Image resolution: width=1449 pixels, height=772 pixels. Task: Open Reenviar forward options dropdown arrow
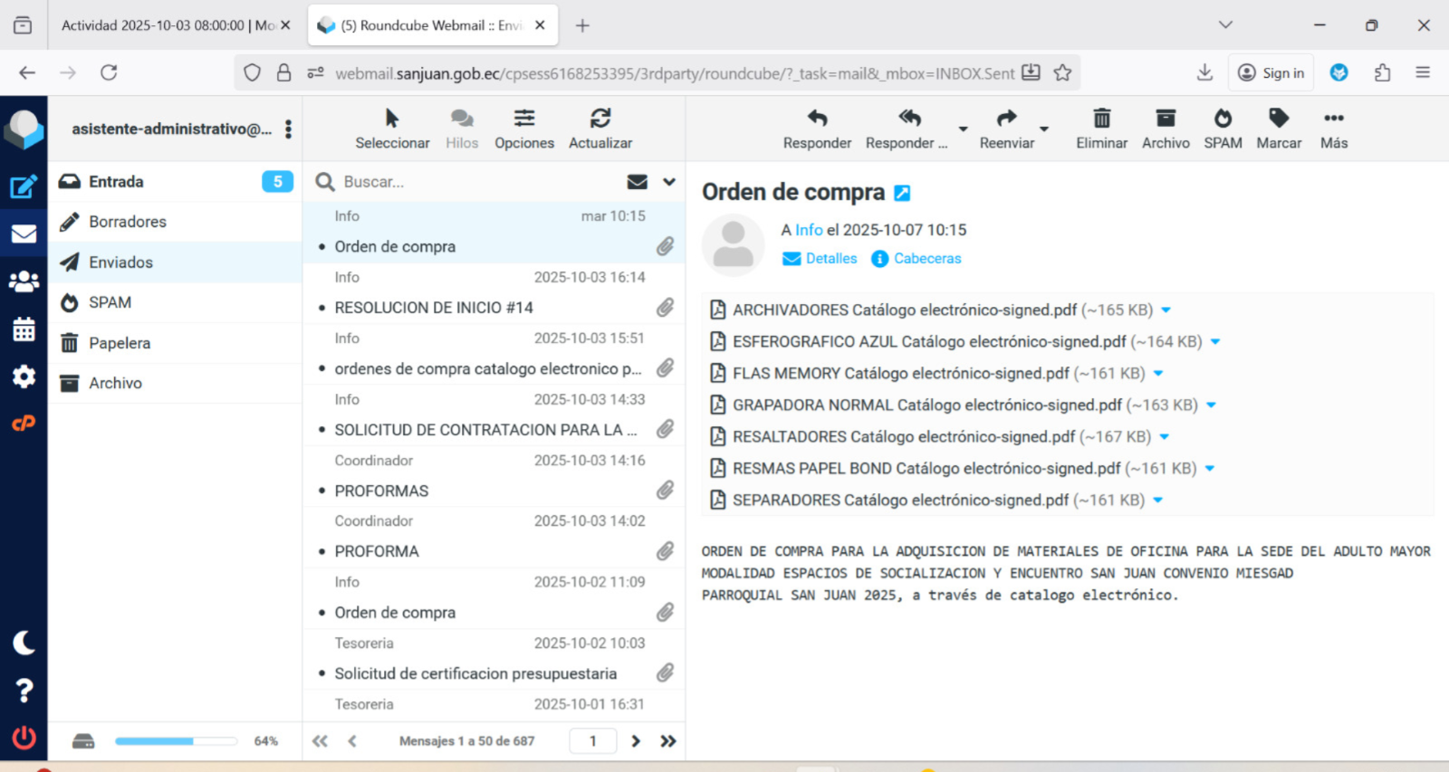pyautogui.click(x=1044, y=129)
